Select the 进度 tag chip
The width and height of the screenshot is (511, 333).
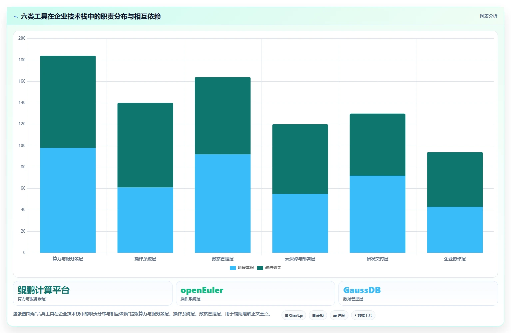click(x=339, y=315)
